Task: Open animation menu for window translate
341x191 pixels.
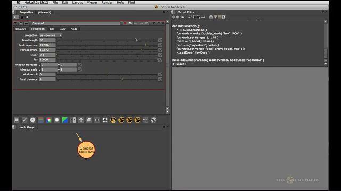Action: [79, 65]
